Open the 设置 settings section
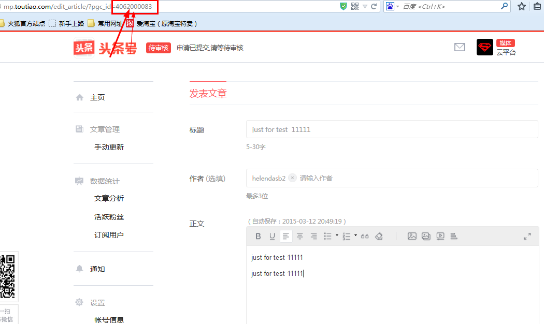 (97, 303)
